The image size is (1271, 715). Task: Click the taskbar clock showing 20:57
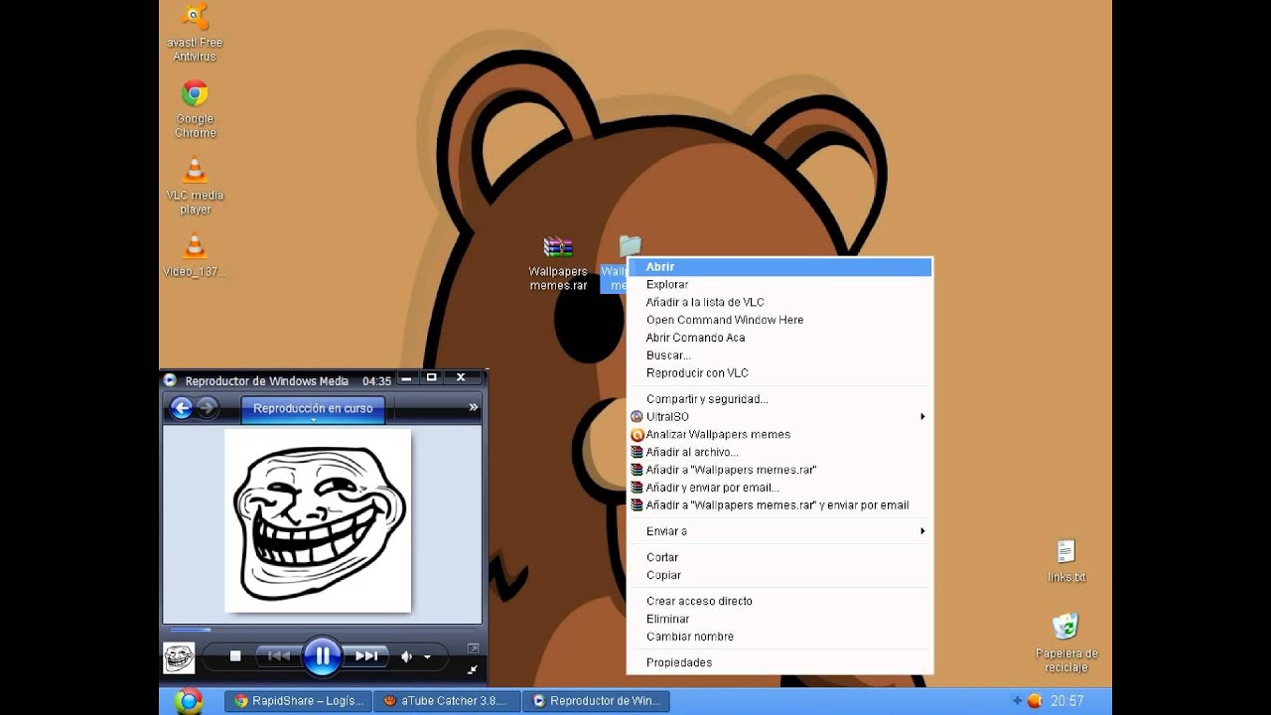tap(1067, 701)
